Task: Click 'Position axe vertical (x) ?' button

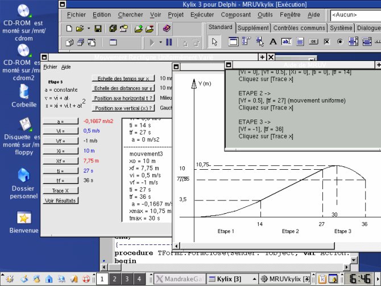Action: point(123,108)
